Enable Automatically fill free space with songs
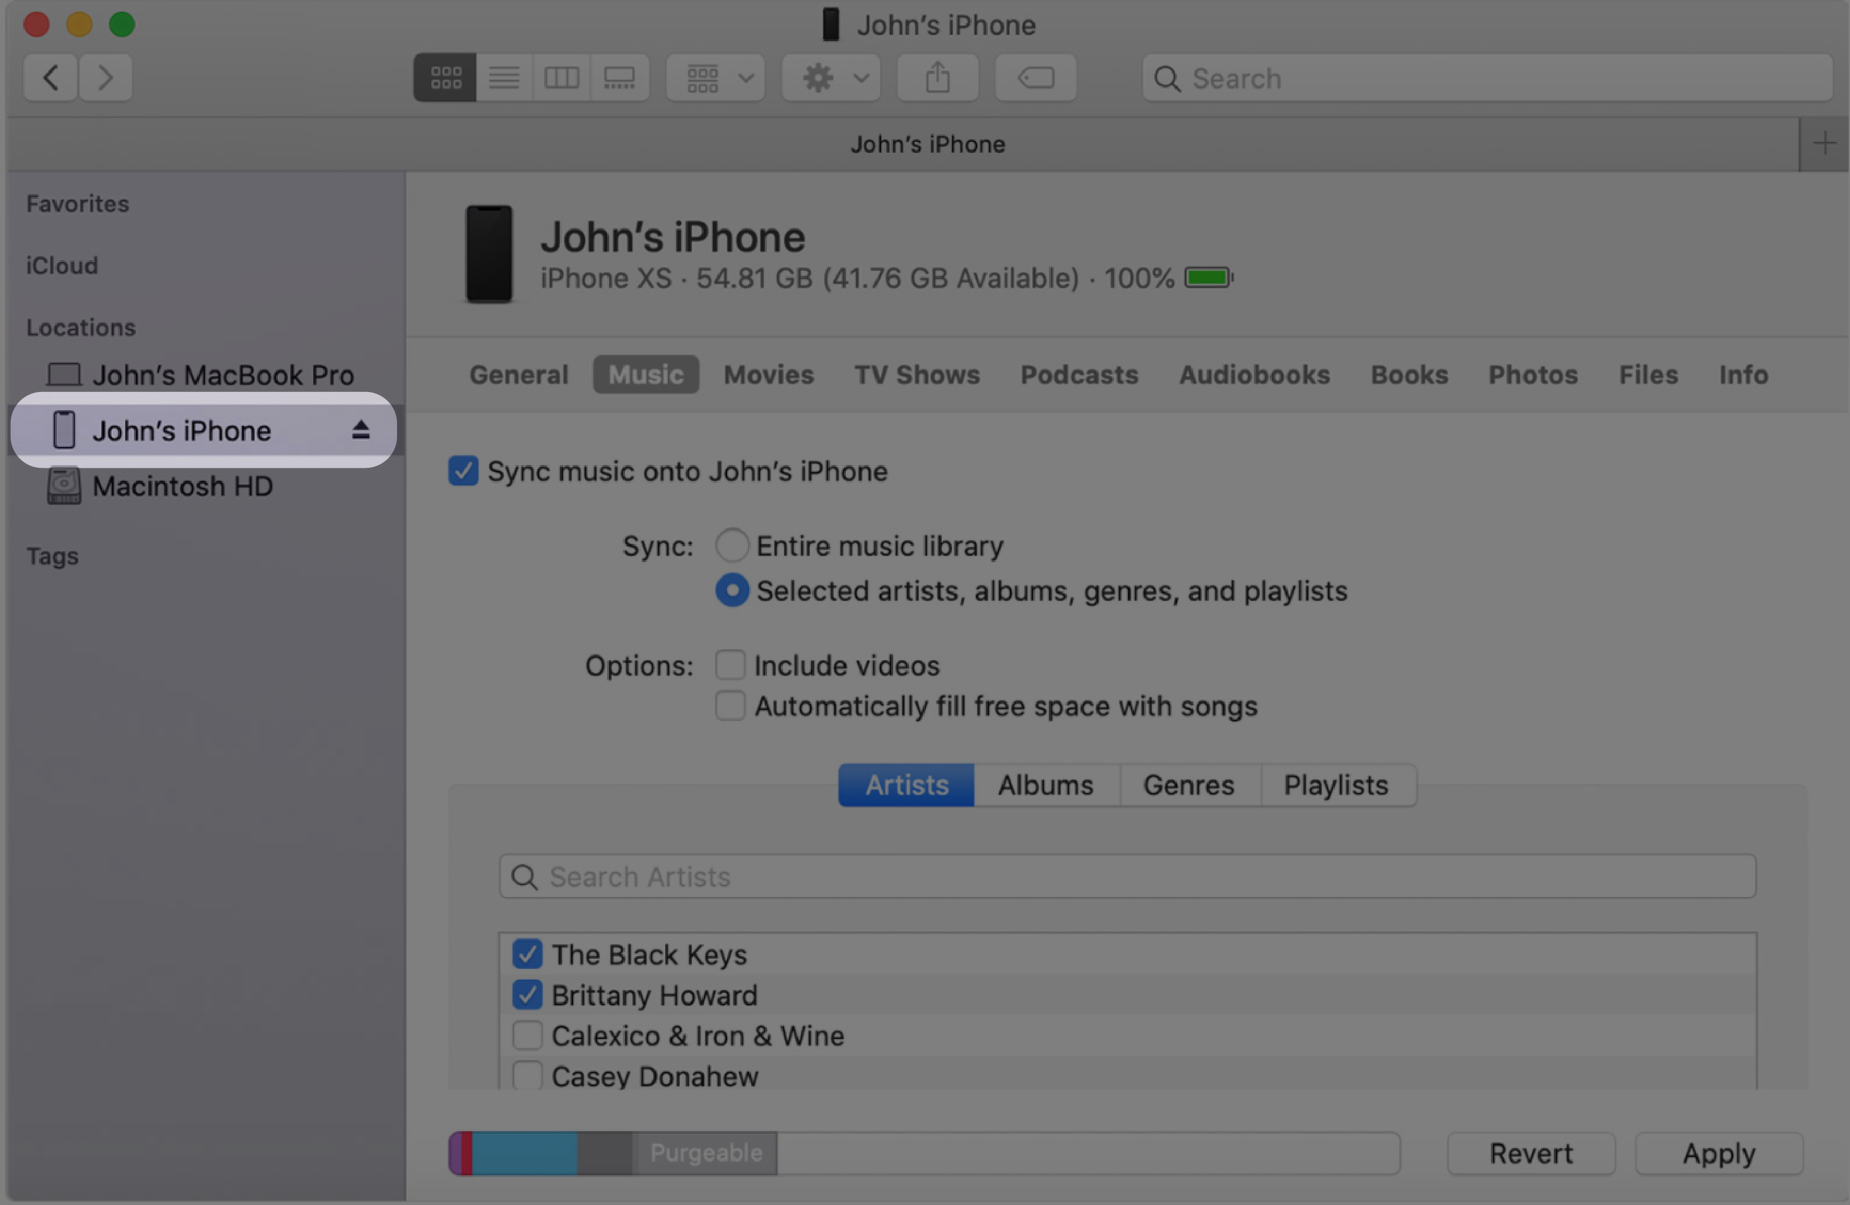This screenshot has height=1205, width=1850. 731,705
